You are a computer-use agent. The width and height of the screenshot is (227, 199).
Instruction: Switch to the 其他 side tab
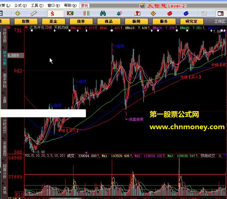click(5, 190)
